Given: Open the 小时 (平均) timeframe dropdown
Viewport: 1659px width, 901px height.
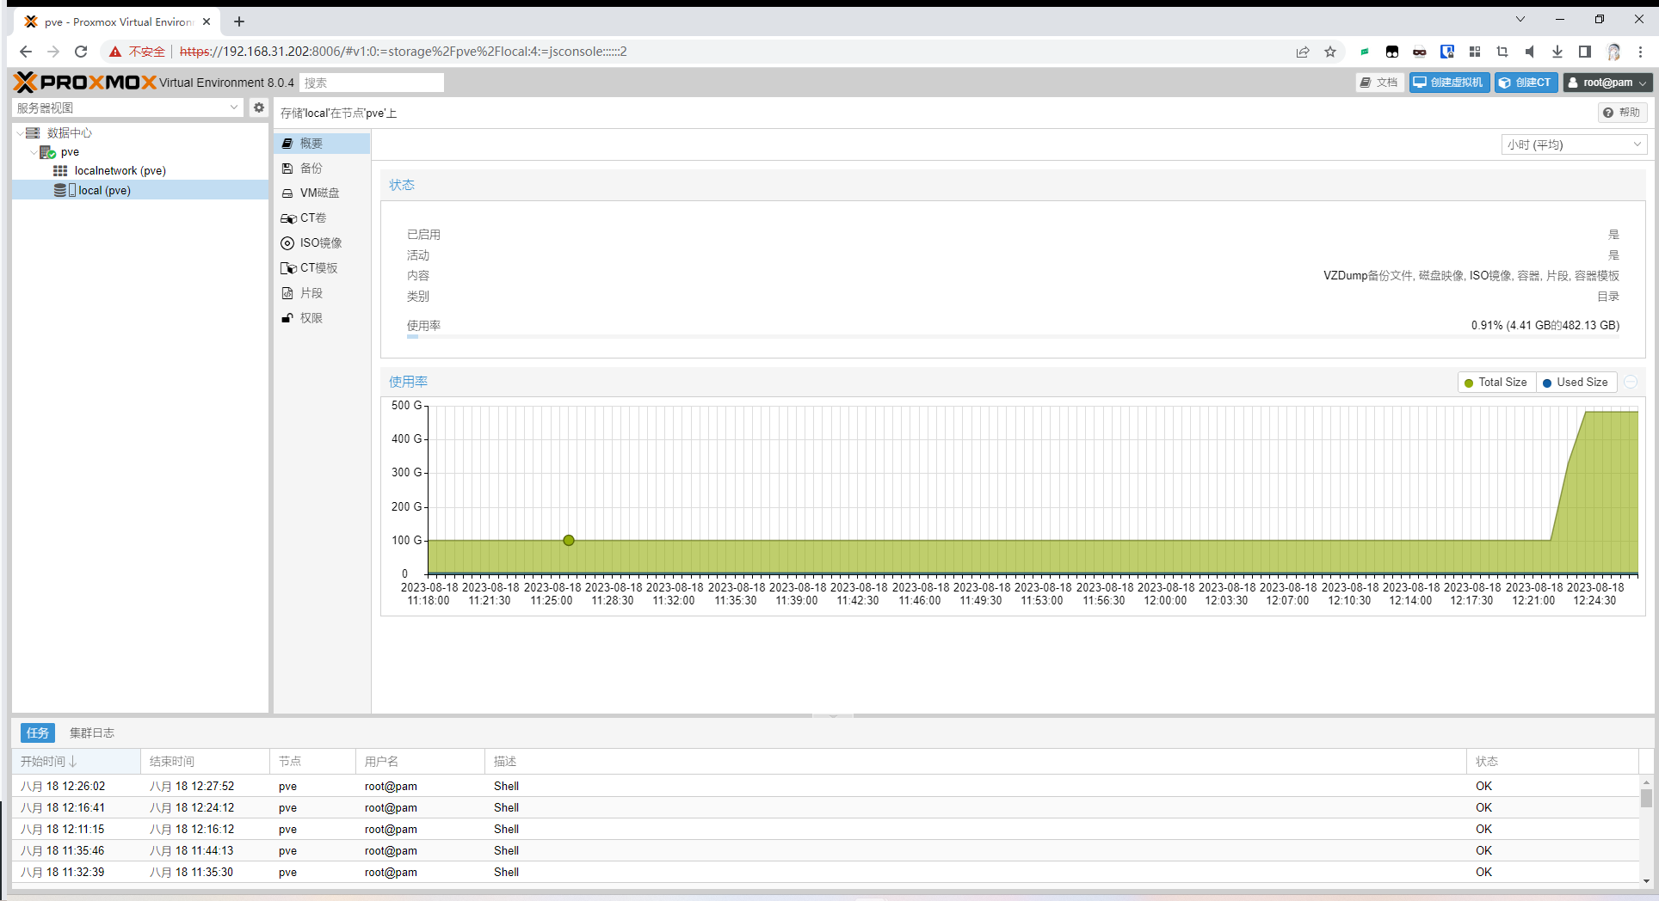Looking at the screenshot, I should pyautogui.click(x=1573, y=144).
